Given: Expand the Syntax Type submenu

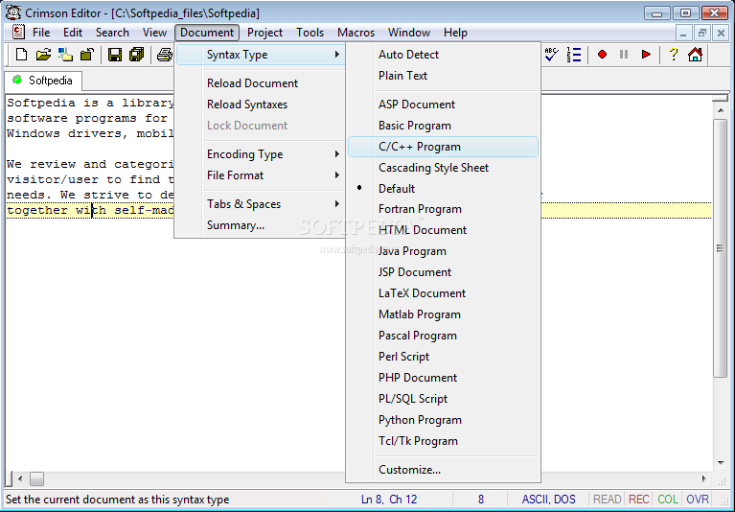Looking at the screenshot, I should (x=260, y=55).
